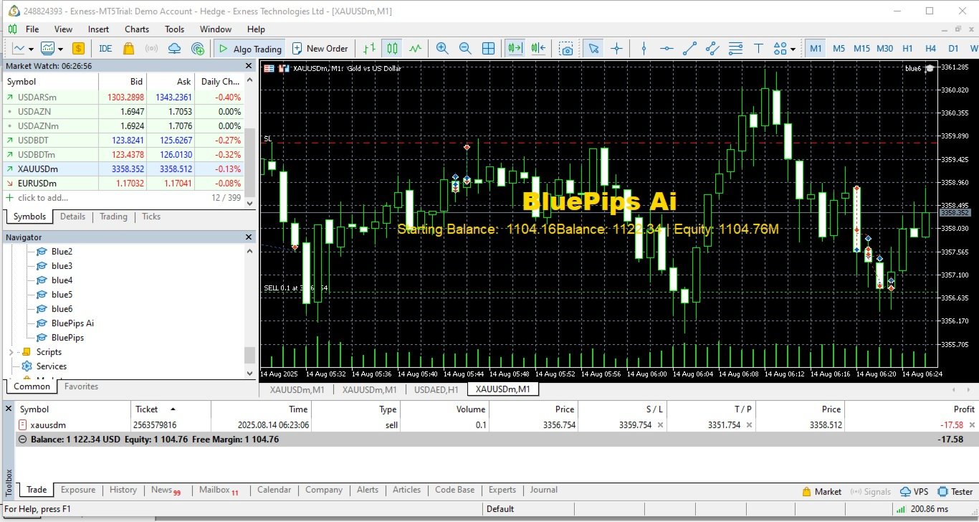The width and height of the screenshot is (979, 522).
Task: Select the equidistant channel tool
Action: 712,49
